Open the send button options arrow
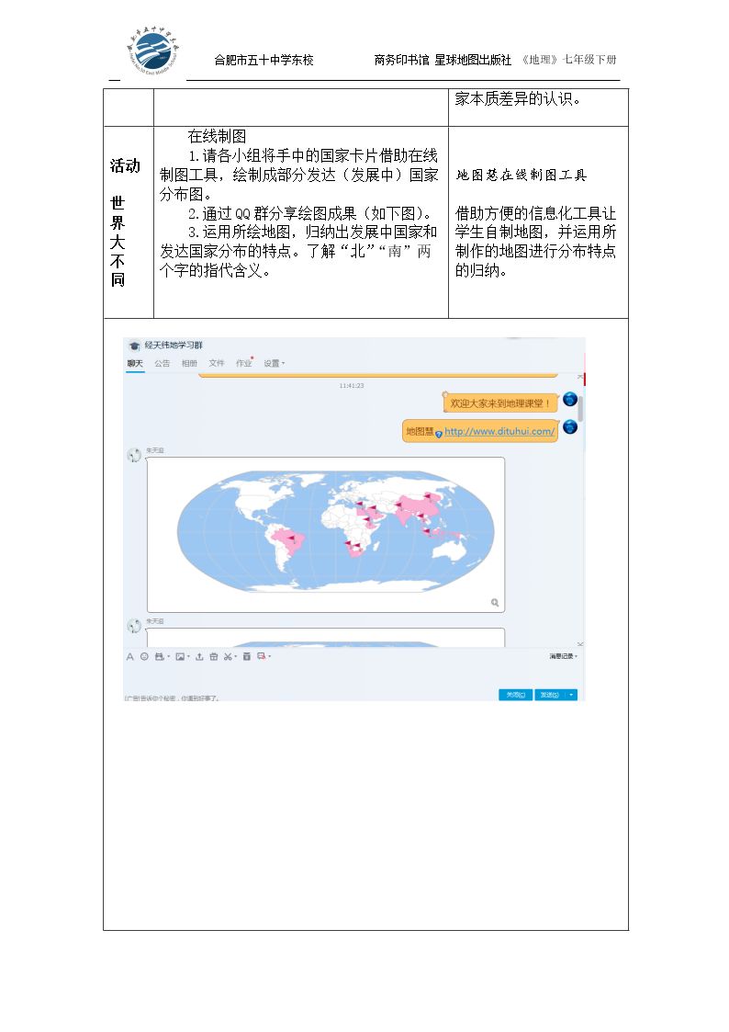This screenshot has height=1032, width=729. coord(571,695)
